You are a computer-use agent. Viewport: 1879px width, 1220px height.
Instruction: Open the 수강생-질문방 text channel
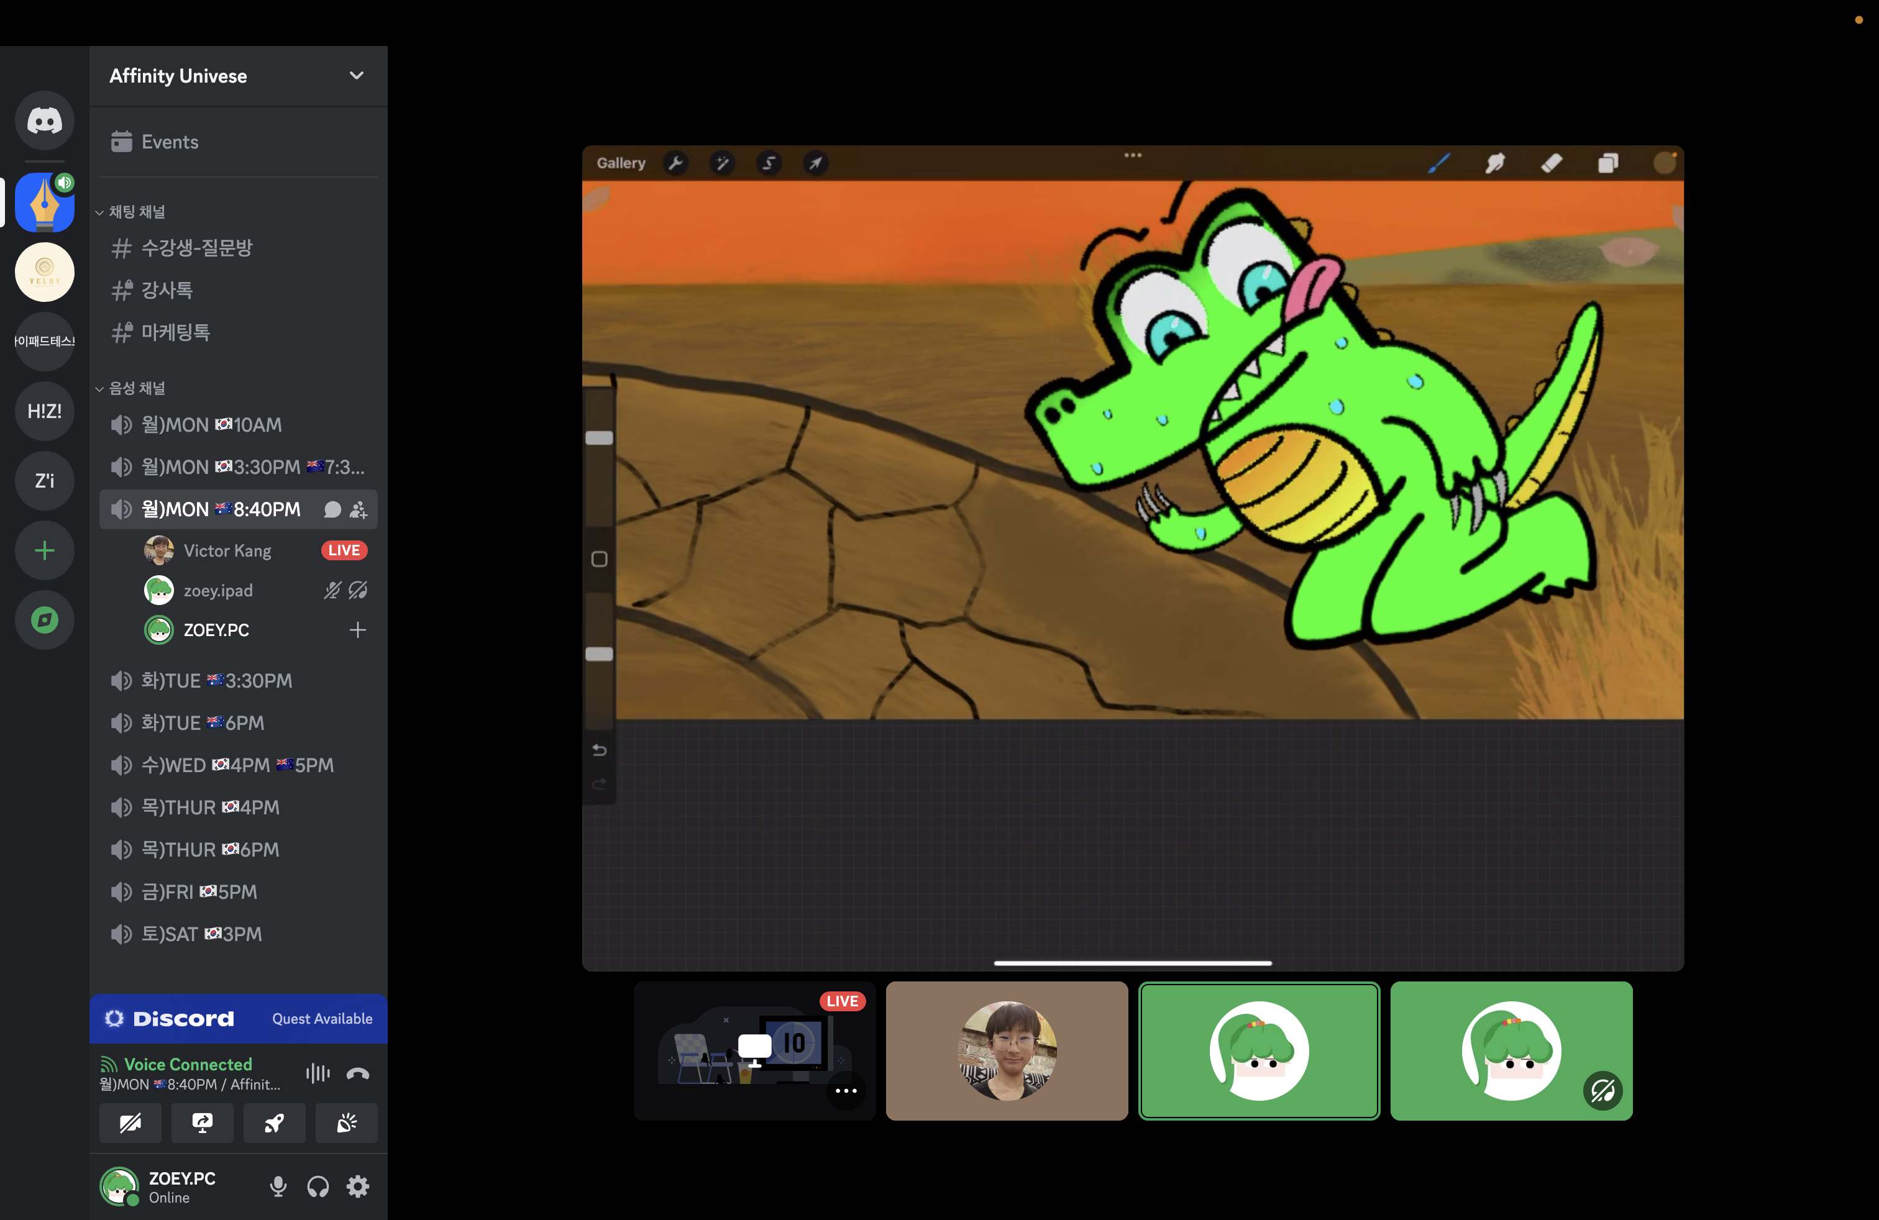196,248
